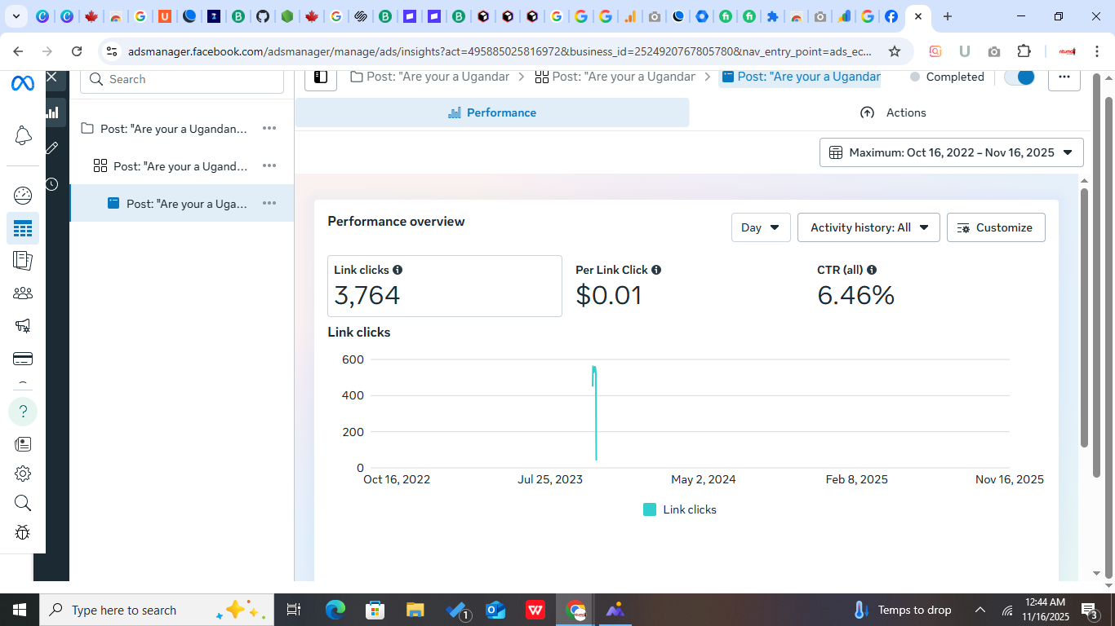Viewport: 1115px width, 626px height.
Task: Open Ads Manager search magnifier icon
Action: pos(23,503)
